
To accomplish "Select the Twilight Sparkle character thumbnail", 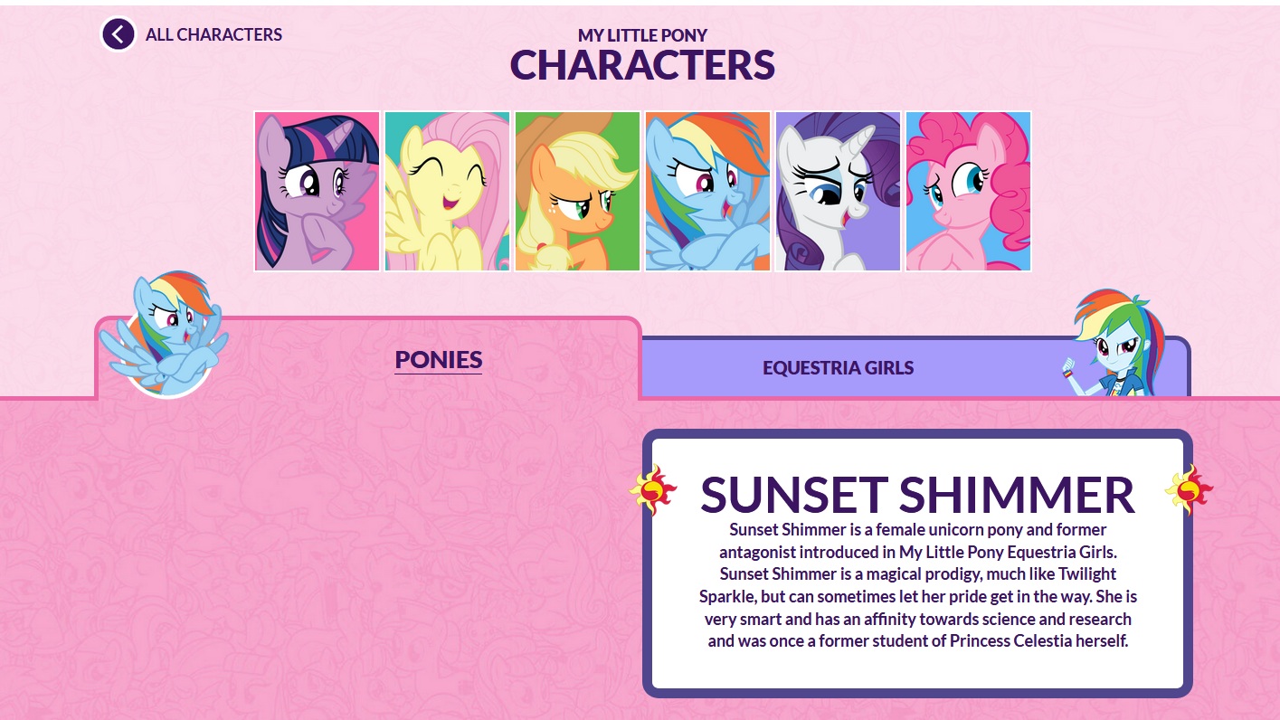I will [x=318, y=191].
